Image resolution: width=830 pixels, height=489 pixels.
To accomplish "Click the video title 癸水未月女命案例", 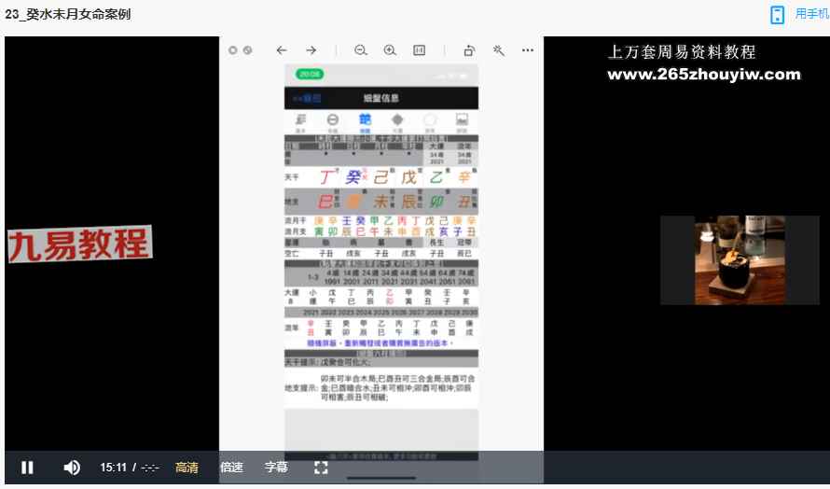I will [67, 14].
